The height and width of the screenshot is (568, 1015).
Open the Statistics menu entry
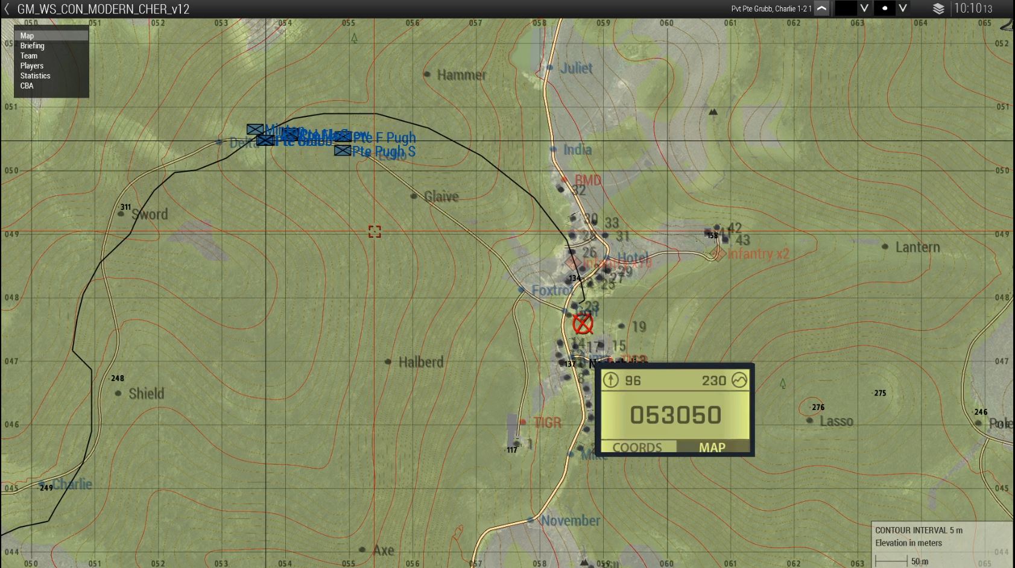click(35, 76)
